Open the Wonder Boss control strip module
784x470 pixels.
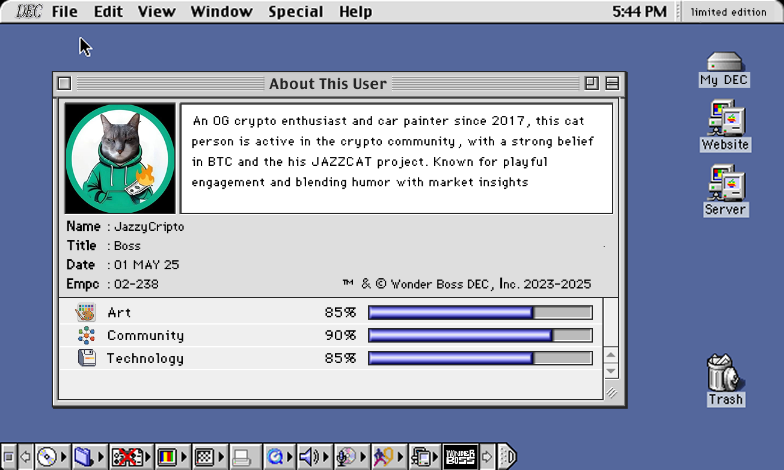[460, 456]
